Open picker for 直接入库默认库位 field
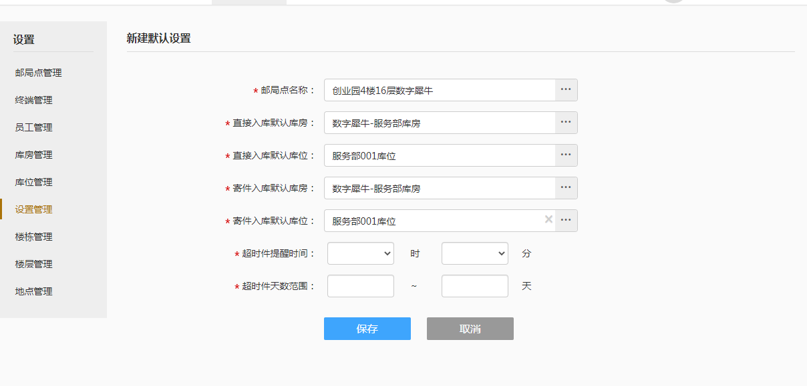The width and height of the screenshot is (807, 386). point(566,155)
